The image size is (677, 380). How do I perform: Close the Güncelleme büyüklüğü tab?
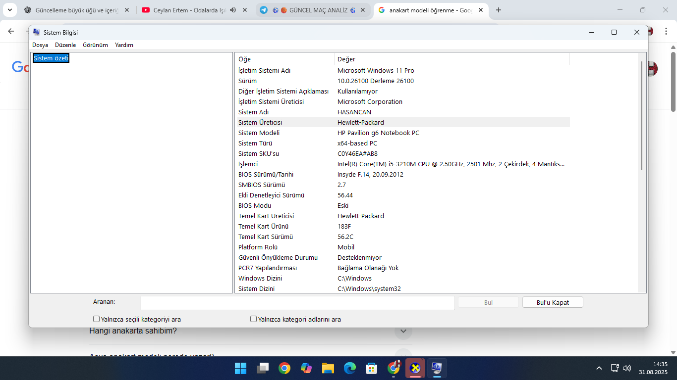click(127, 10)
